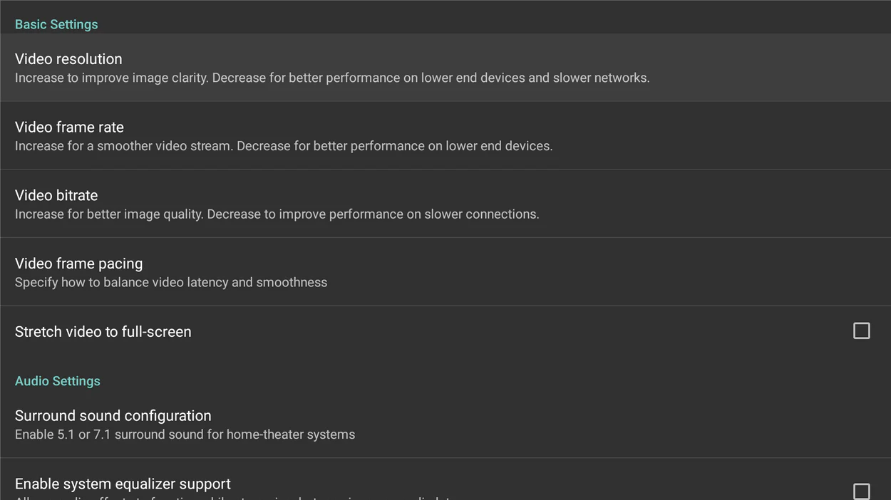This screenshot has width=891, height=500.
Task: Open the Video bitrate setting
Action: 445,204
